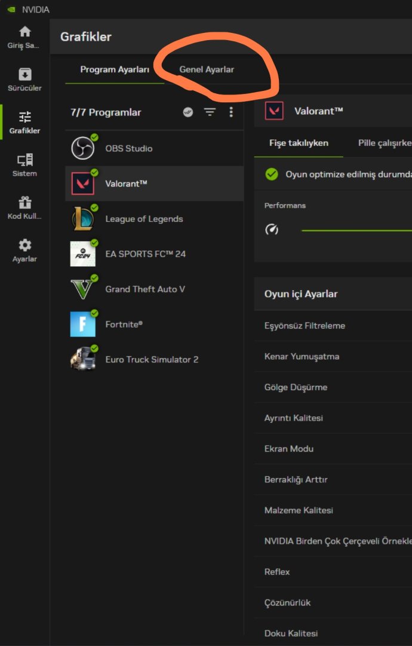
Task: Select OBS Studio in program list
Action: (155, 148)
